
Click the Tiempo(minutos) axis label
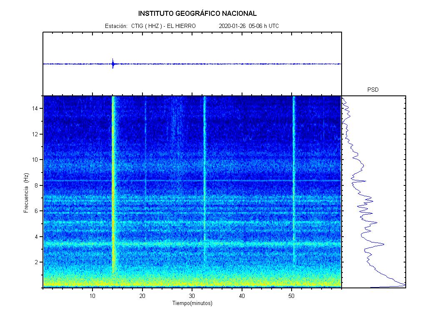192,303
